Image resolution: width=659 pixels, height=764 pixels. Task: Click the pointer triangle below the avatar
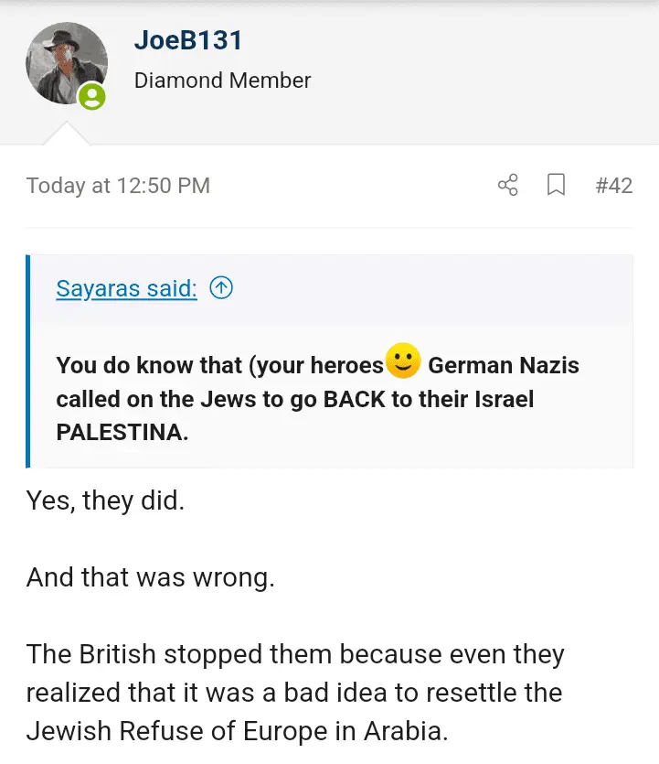click(67, 134)
